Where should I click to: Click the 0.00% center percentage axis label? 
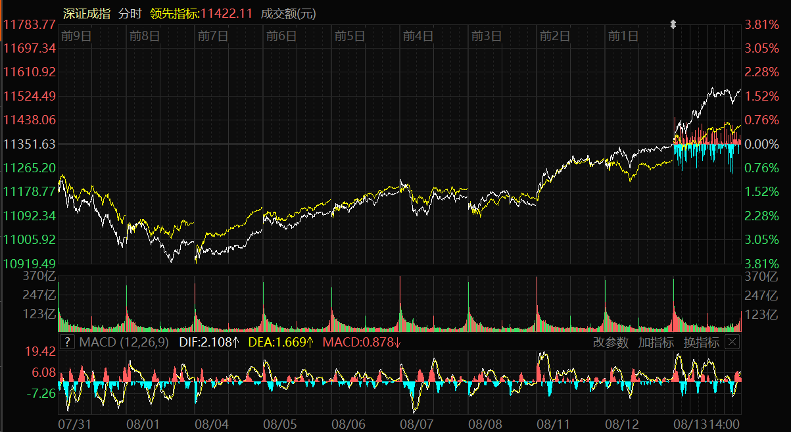pos(760,144)
